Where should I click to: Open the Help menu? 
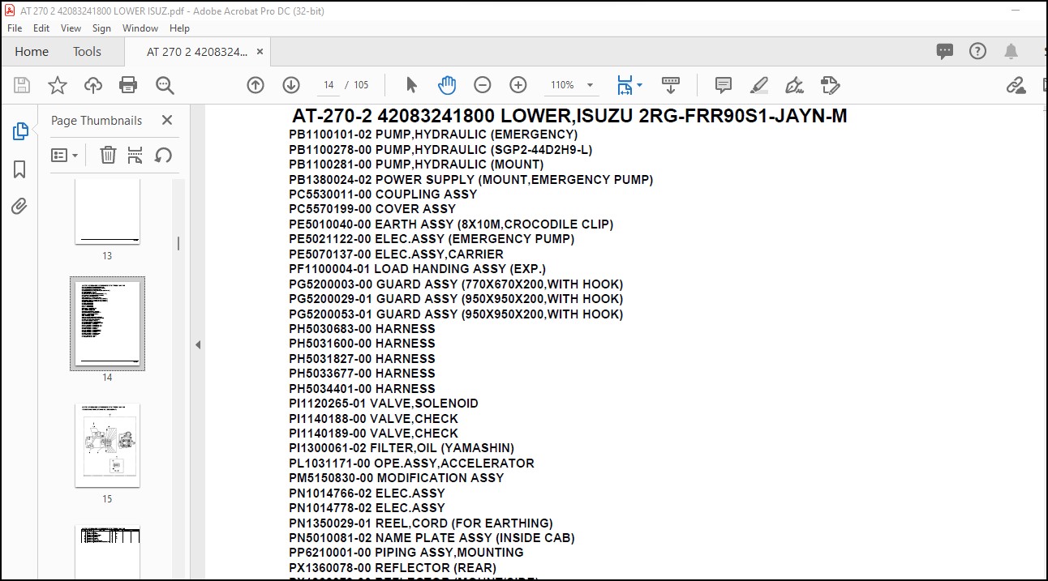pyautogui.click(x=179, y=28)
